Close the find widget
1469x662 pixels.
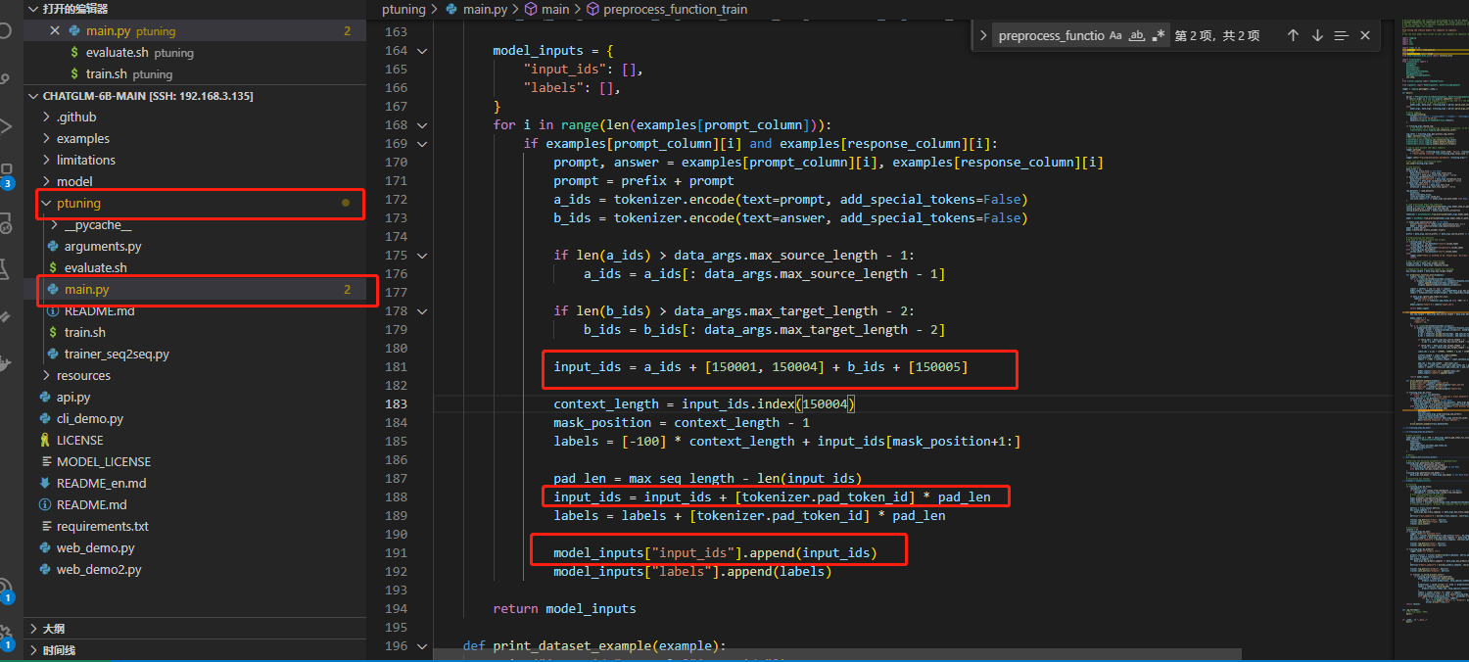pyautogui.click(x=1364, y=34)
